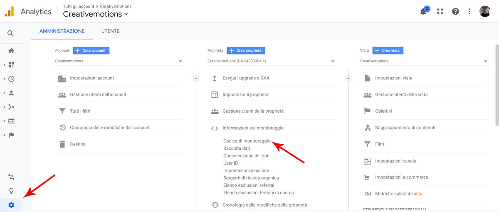
Task: Open Impostazioni canale
Action: pyautogui.click(x=395, y=161)
